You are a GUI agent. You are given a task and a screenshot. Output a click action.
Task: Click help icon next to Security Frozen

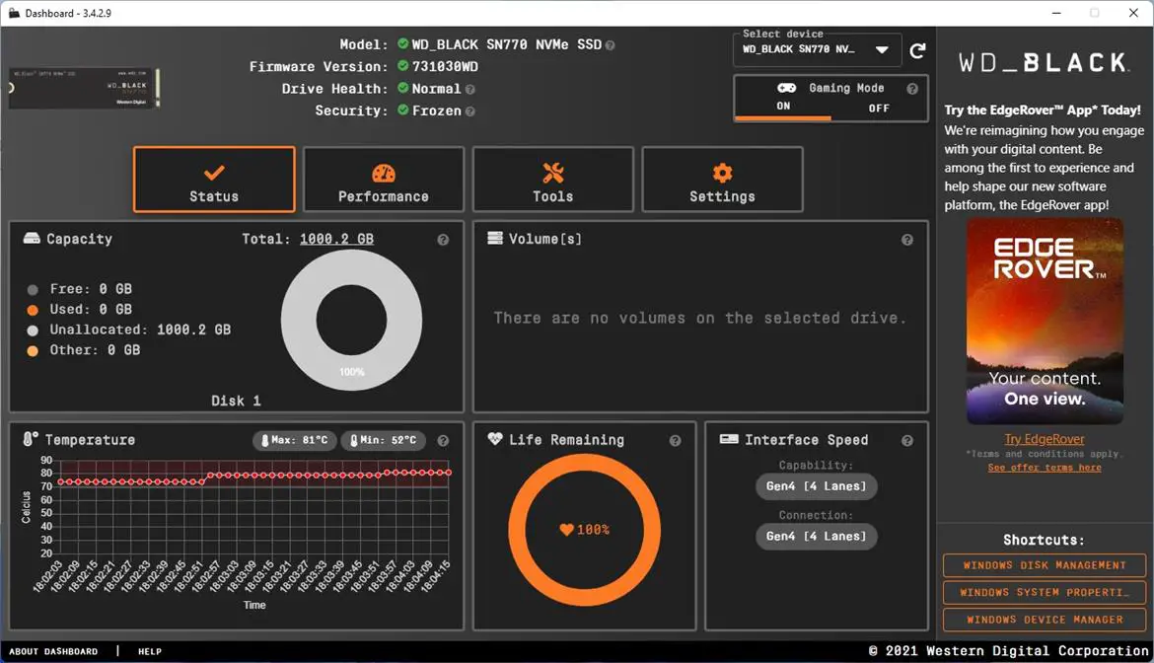(x=469, y=111)
